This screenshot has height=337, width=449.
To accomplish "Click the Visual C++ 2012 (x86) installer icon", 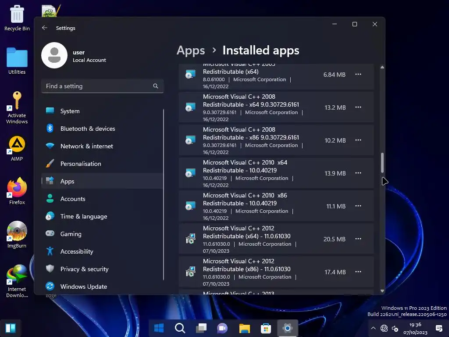I will 190,272.
